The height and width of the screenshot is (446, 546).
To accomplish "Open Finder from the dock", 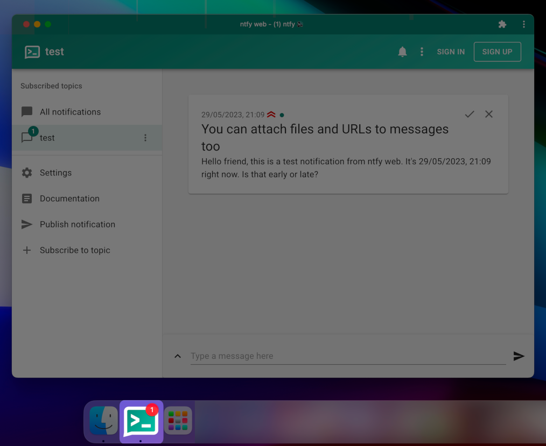I will tap(103, 421).
